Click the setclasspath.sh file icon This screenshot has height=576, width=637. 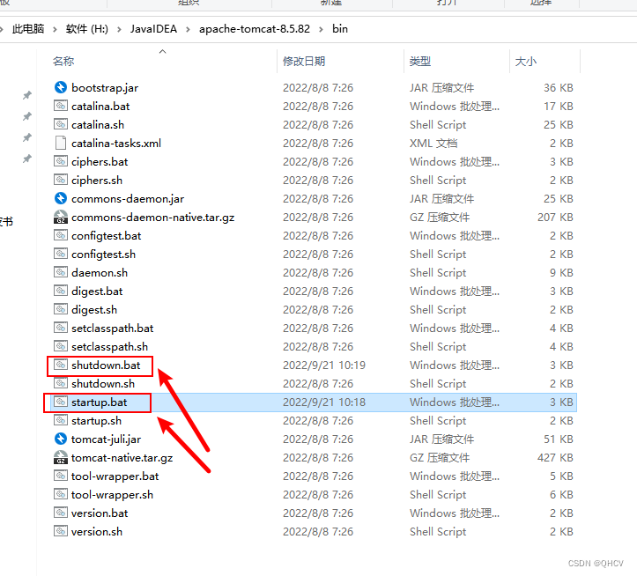tap(61, 346)
